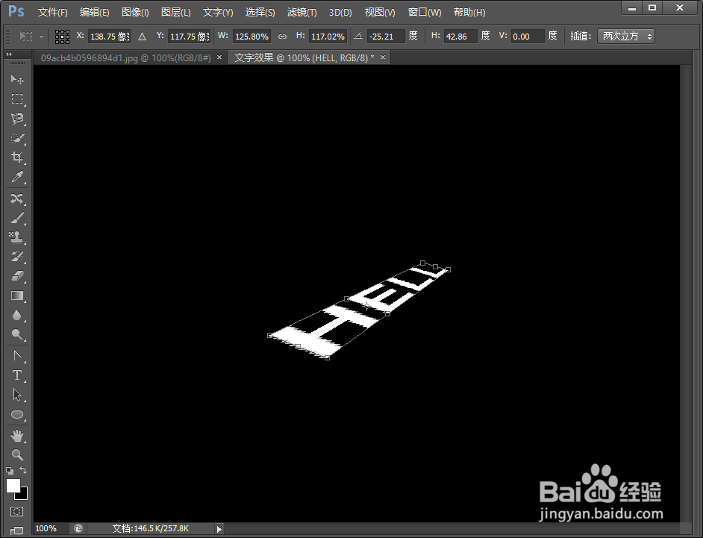Click the W width percentage field
The height and width of the screenshot is (538, 703).
click(251, 37)
